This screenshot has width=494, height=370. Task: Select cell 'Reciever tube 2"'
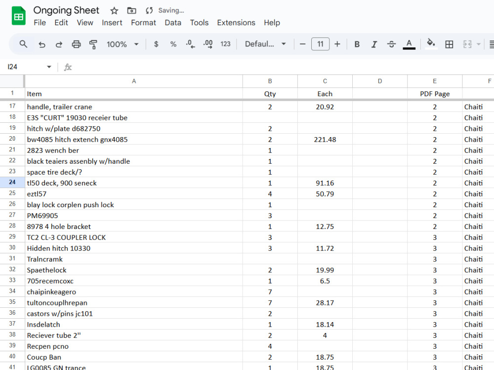(x=134, y=335)
